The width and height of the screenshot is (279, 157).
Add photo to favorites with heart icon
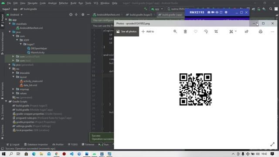[x=196, y=31]
